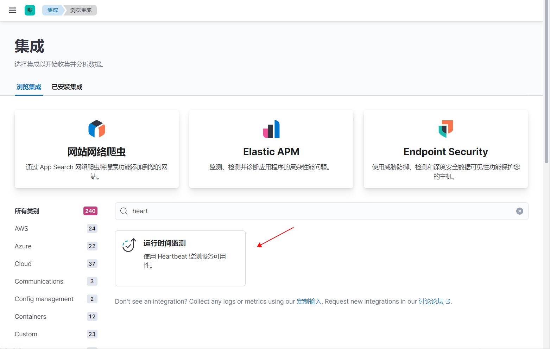550x349 pixels.
Task: Clear the search field with the X
Action: click(520, 211)
